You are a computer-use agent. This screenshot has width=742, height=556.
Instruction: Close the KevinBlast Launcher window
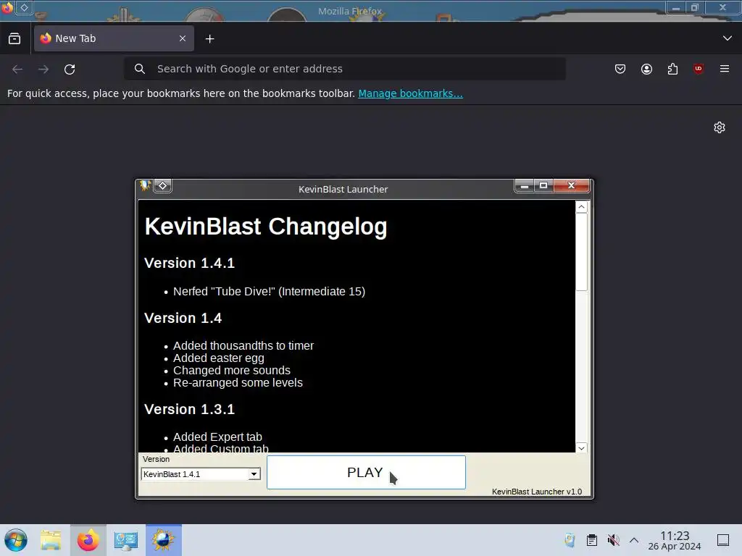(571, 186)
